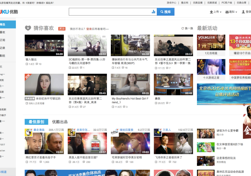The image size is (251, 176).
Task: Open 优酷直播 link in top bar
Action: [198, 2]
